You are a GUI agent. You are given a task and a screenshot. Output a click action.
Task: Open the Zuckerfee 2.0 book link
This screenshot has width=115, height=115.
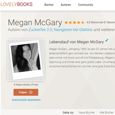point(40,30)
